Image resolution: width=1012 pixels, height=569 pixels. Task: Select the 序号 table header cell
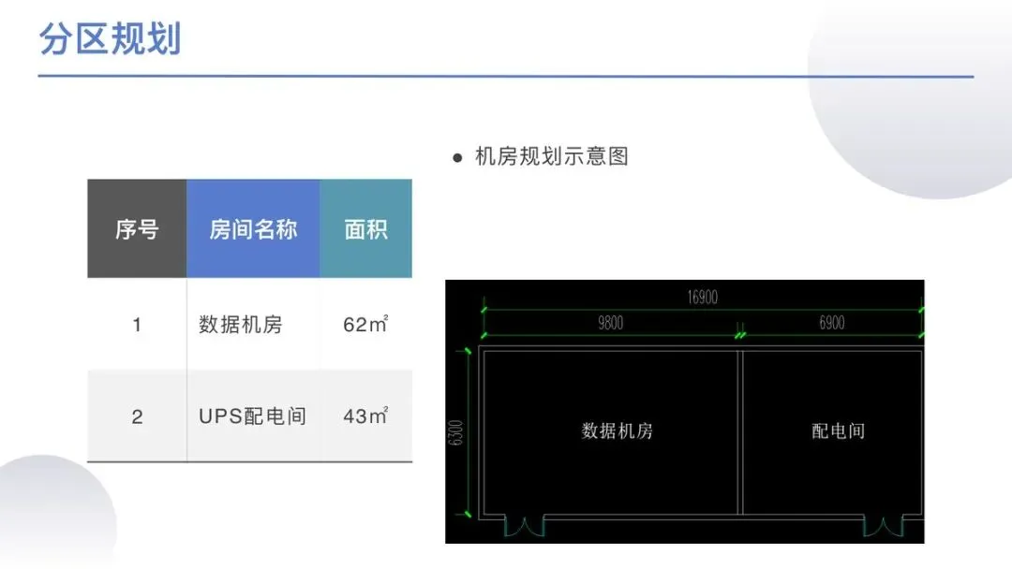[137, 228]
